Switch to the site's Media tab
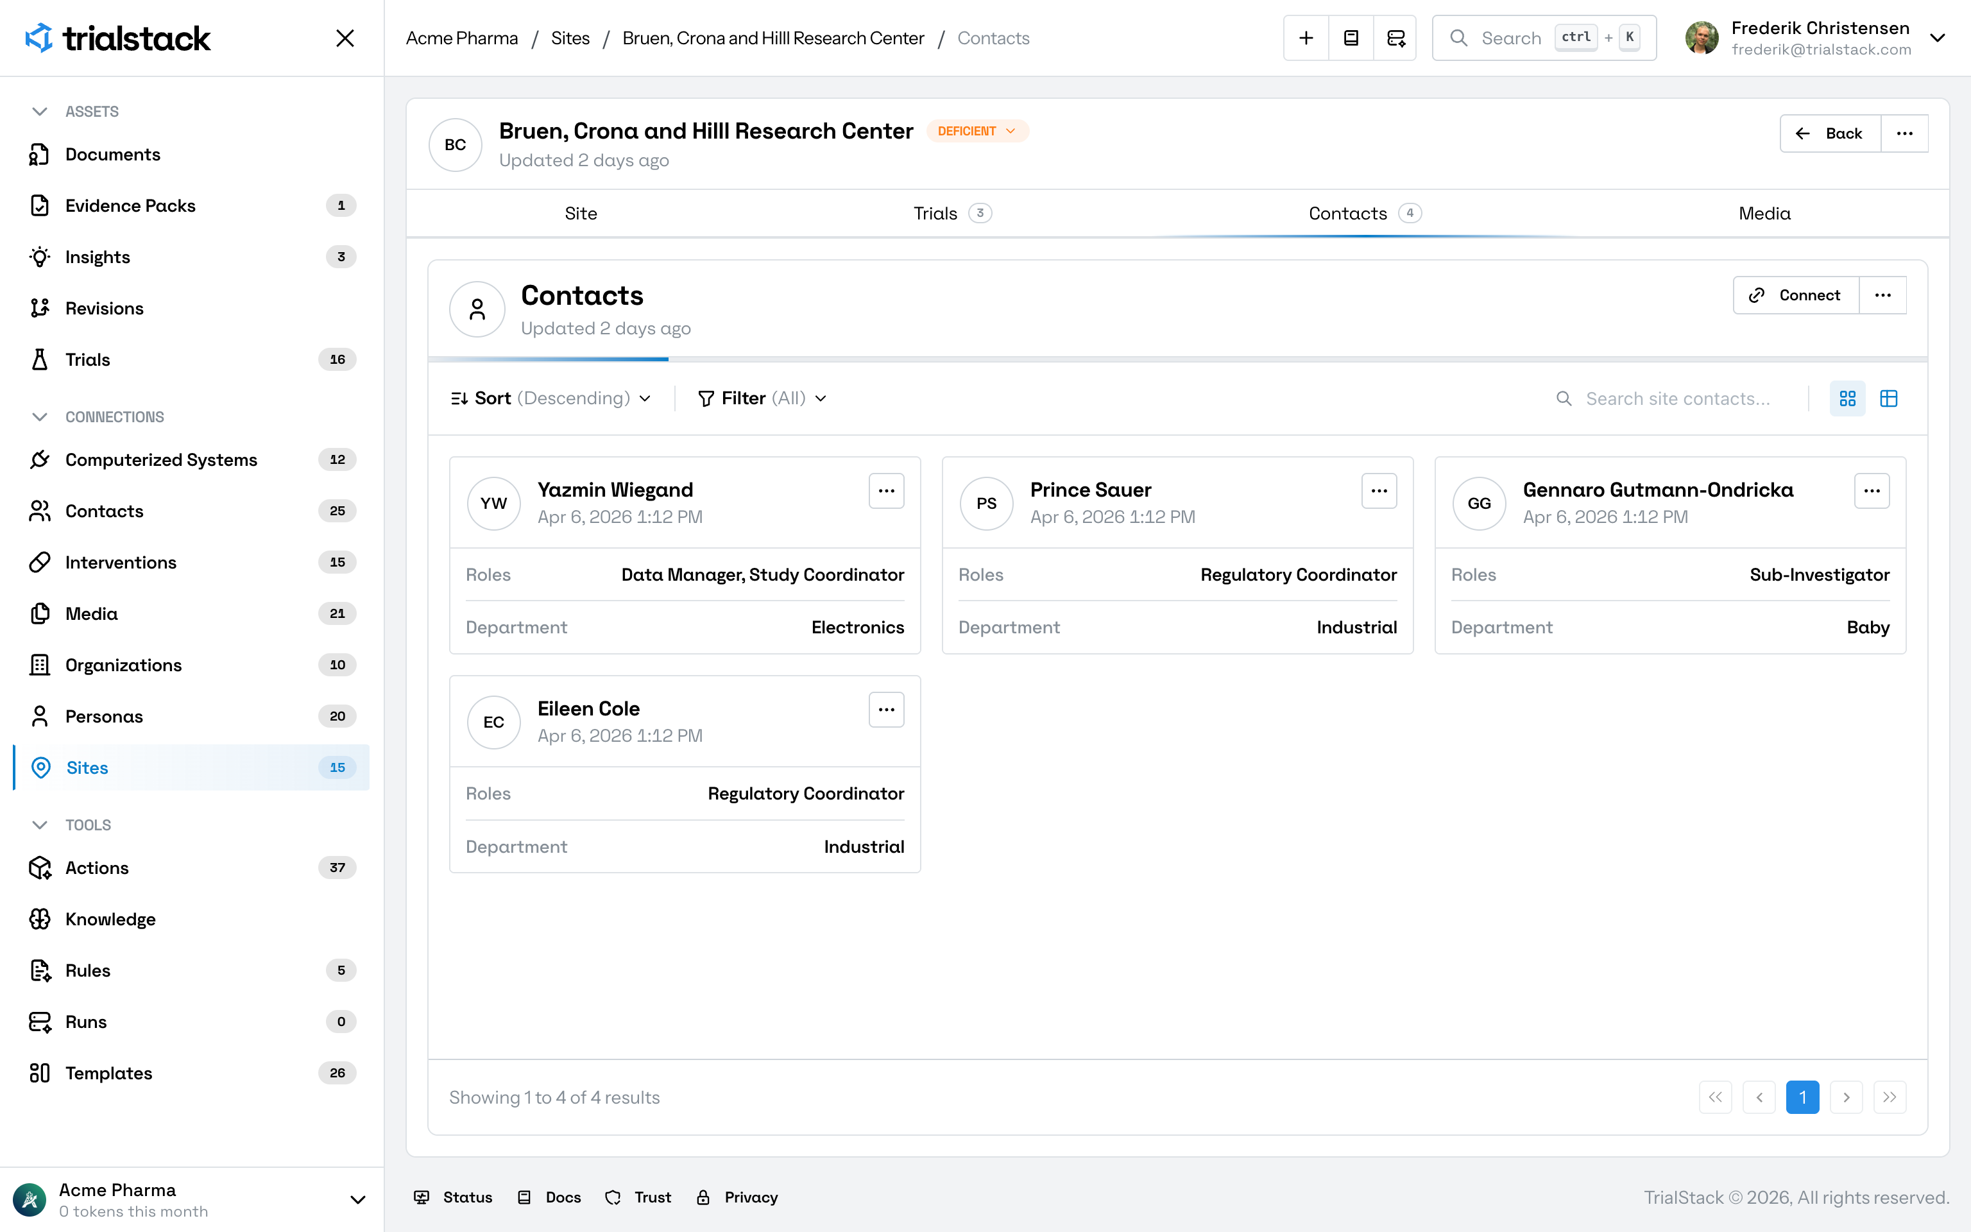 (1764, 214)
